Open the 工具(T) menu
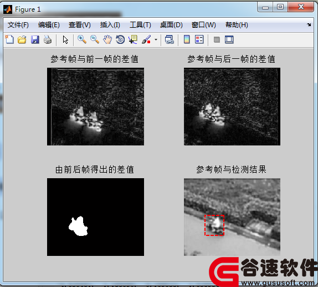The image size is (318, 287). coord(140,25)
